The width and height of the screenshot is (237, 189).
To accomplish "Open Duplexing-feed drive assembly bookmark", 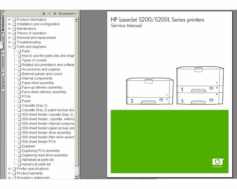I will click(x=45, y=155).
